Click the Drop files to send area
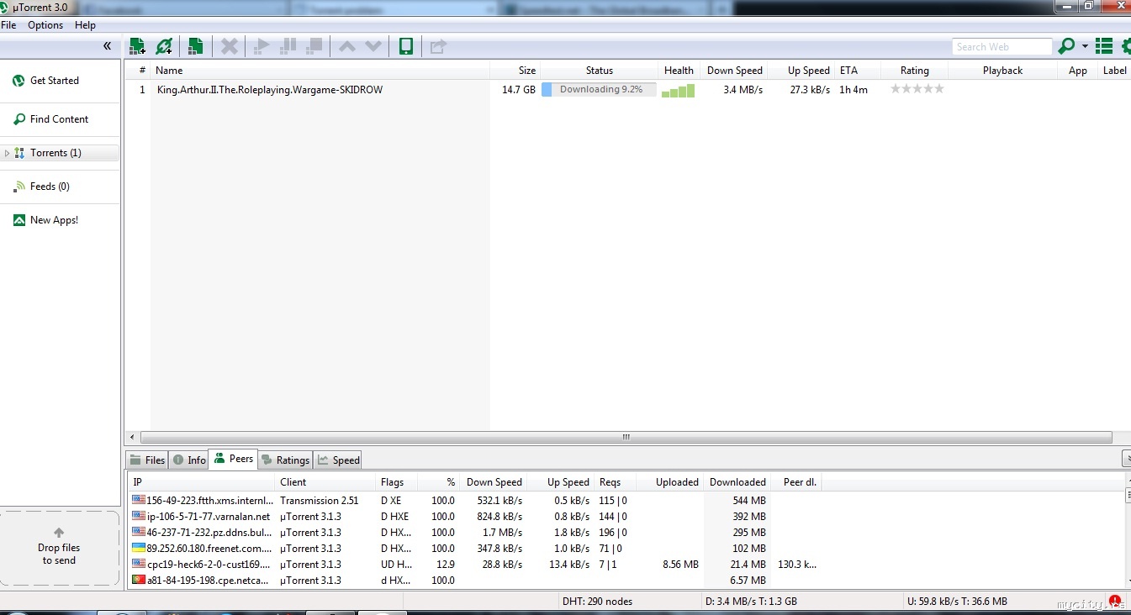 [59, 548]
